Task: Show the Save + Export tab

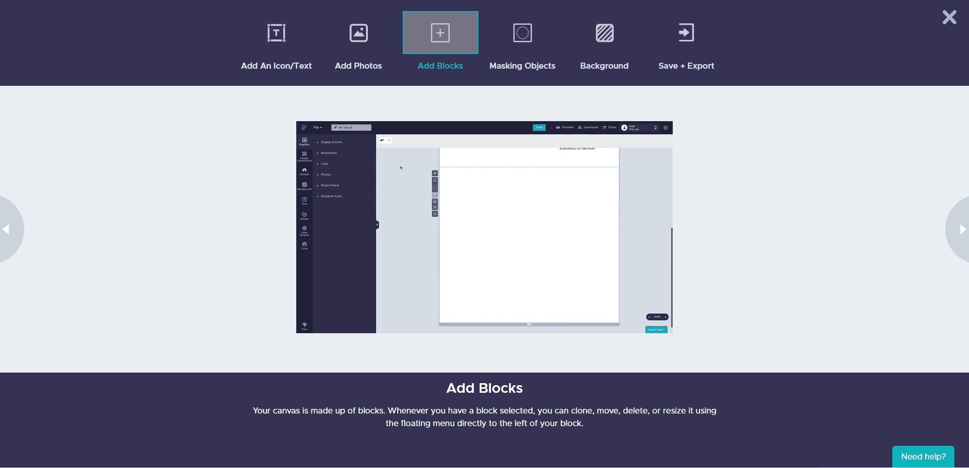Action: point(686,42)
